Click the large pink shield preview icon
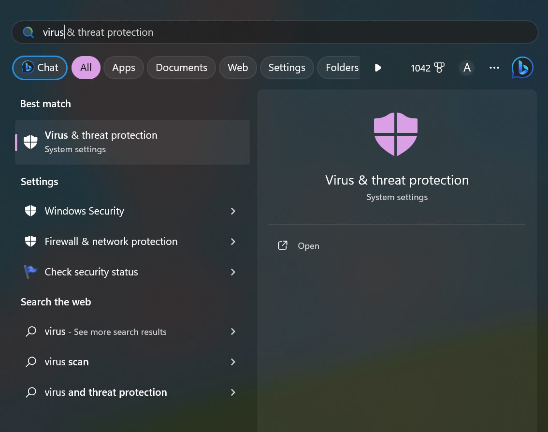This screenshot has height=432, width=548. click(x=396, y=134)
